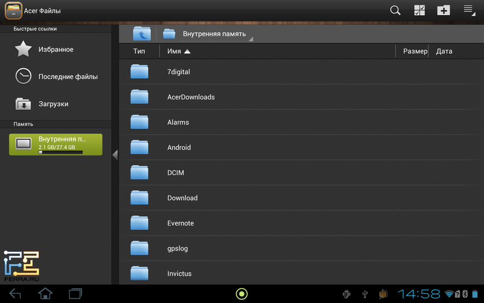
Task: Click folder icon beside Download
Action: [139, 198]
